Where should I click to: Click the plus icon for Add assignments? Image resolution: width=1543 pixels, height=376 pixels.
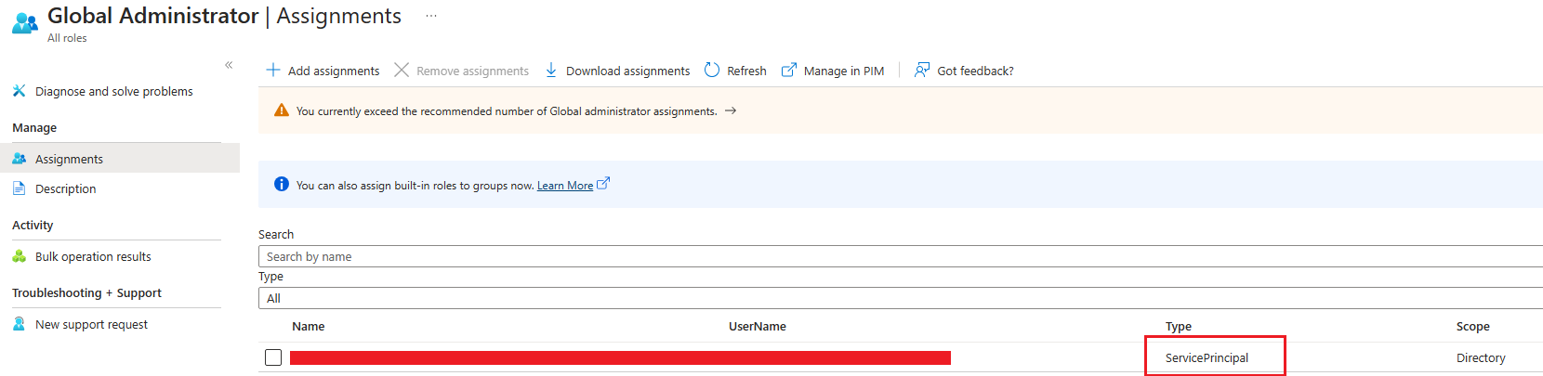click(273, 70)
